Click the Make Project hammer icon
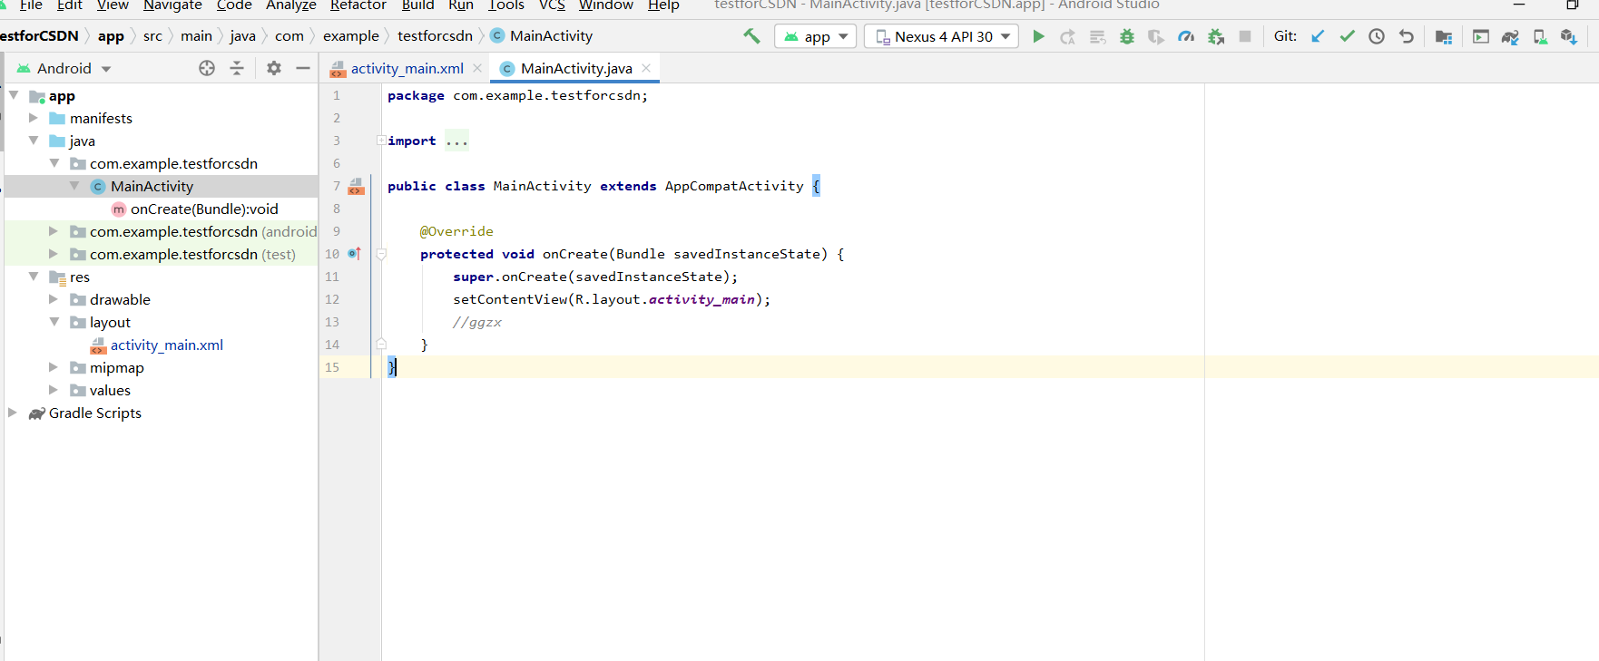The image size is (1599, 661). point(751,36)
